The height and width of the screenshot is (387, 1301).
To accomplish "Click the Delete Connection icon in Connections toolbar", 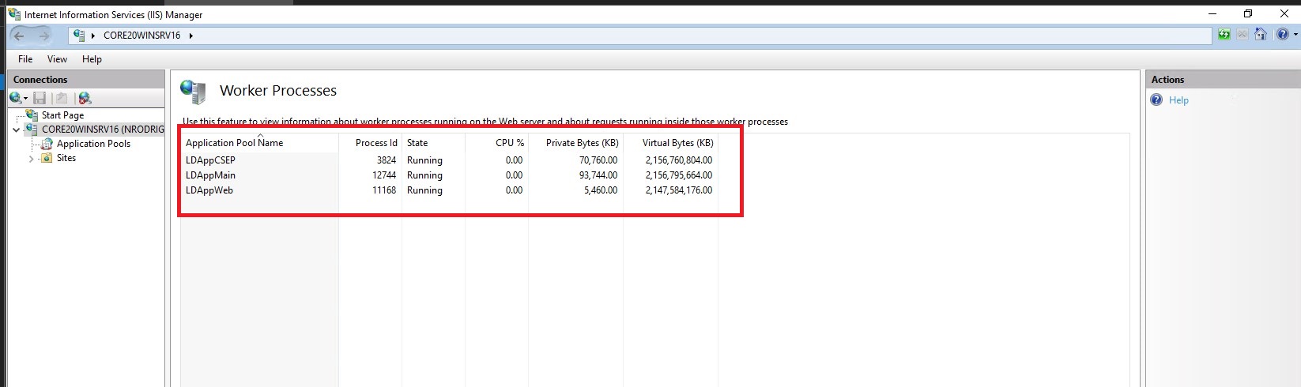I will [85, 98].
